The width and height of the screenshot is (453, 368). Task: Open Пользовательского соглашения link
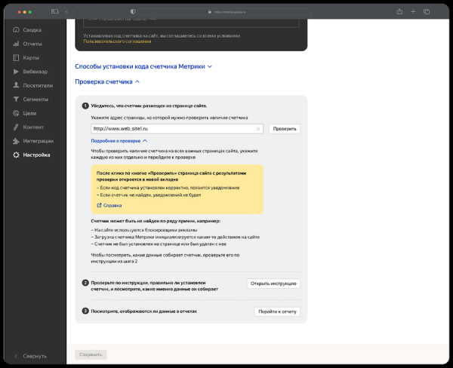tap(117, 41)
